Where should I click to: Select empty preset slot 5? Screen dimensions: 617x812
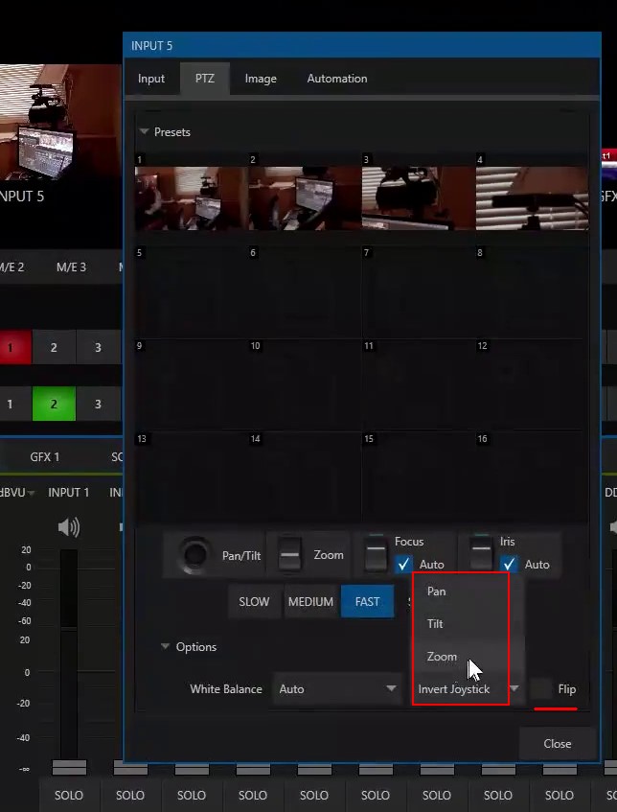click(x=192, y=291)
